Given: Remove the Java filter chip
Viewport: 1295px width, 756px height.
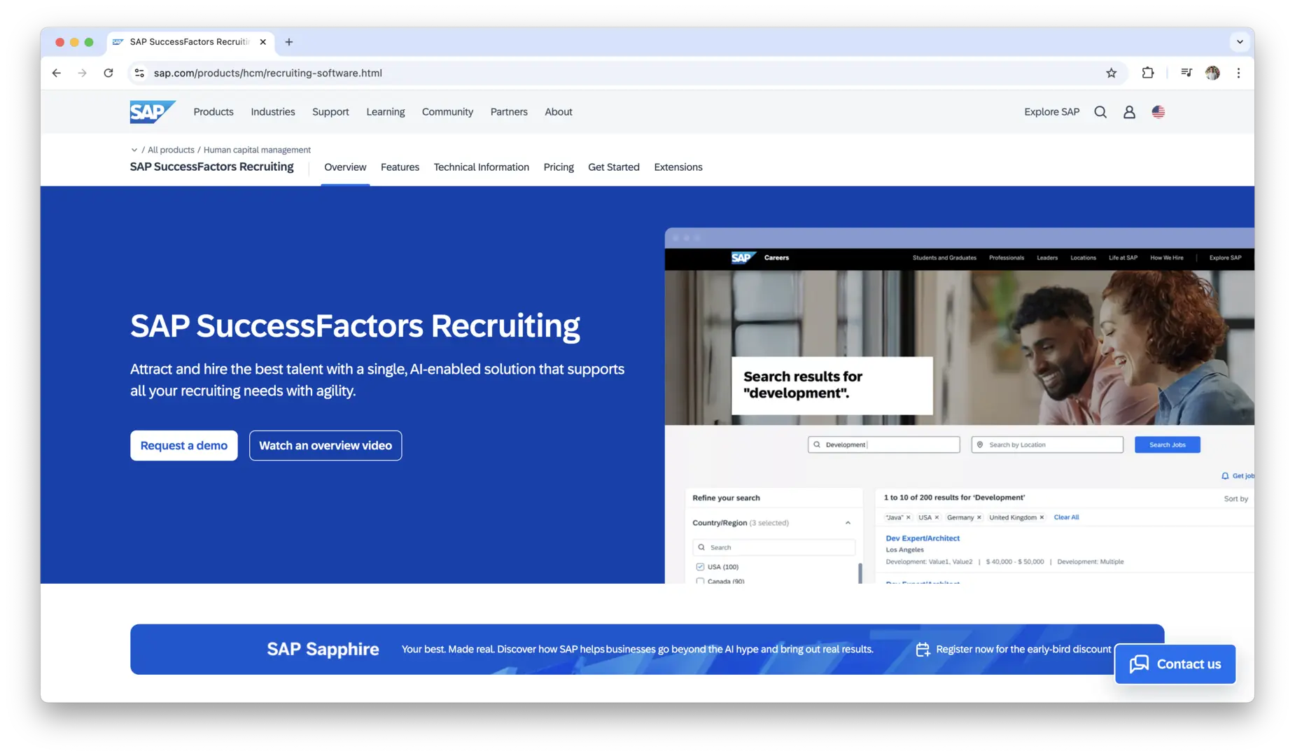Looking at the screenshot, I should (908, 517).
